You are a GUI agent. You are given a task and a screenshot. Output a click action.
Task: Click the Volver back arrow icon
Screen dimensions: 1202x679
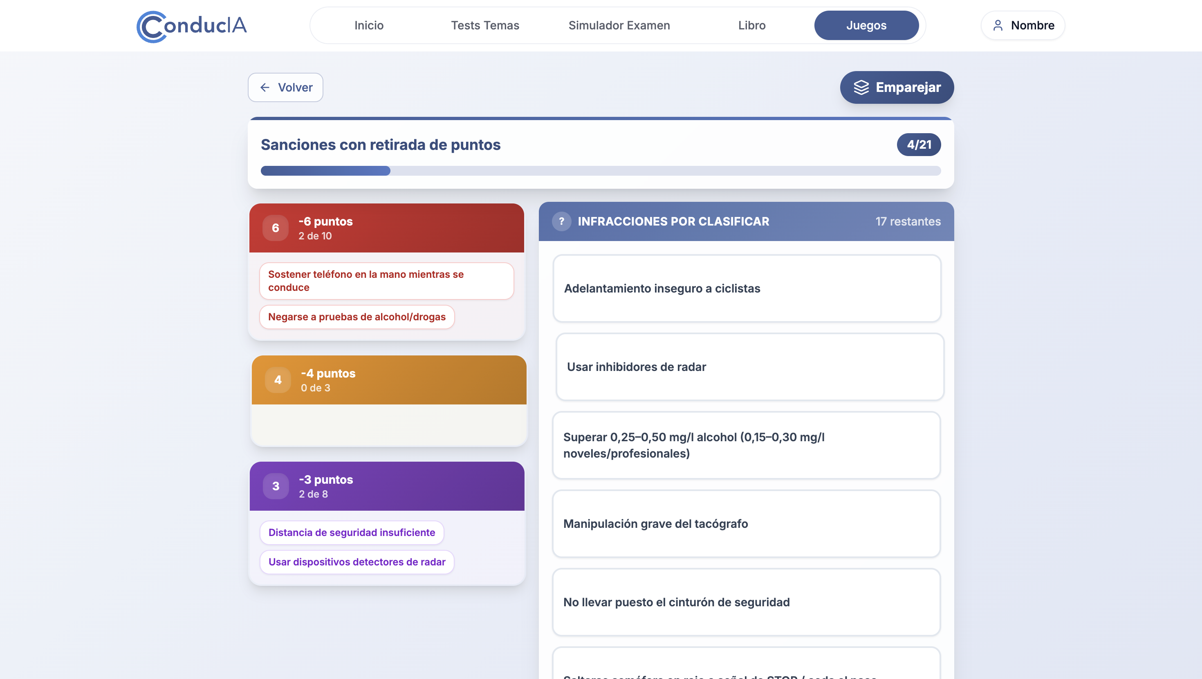coord(265,87)
